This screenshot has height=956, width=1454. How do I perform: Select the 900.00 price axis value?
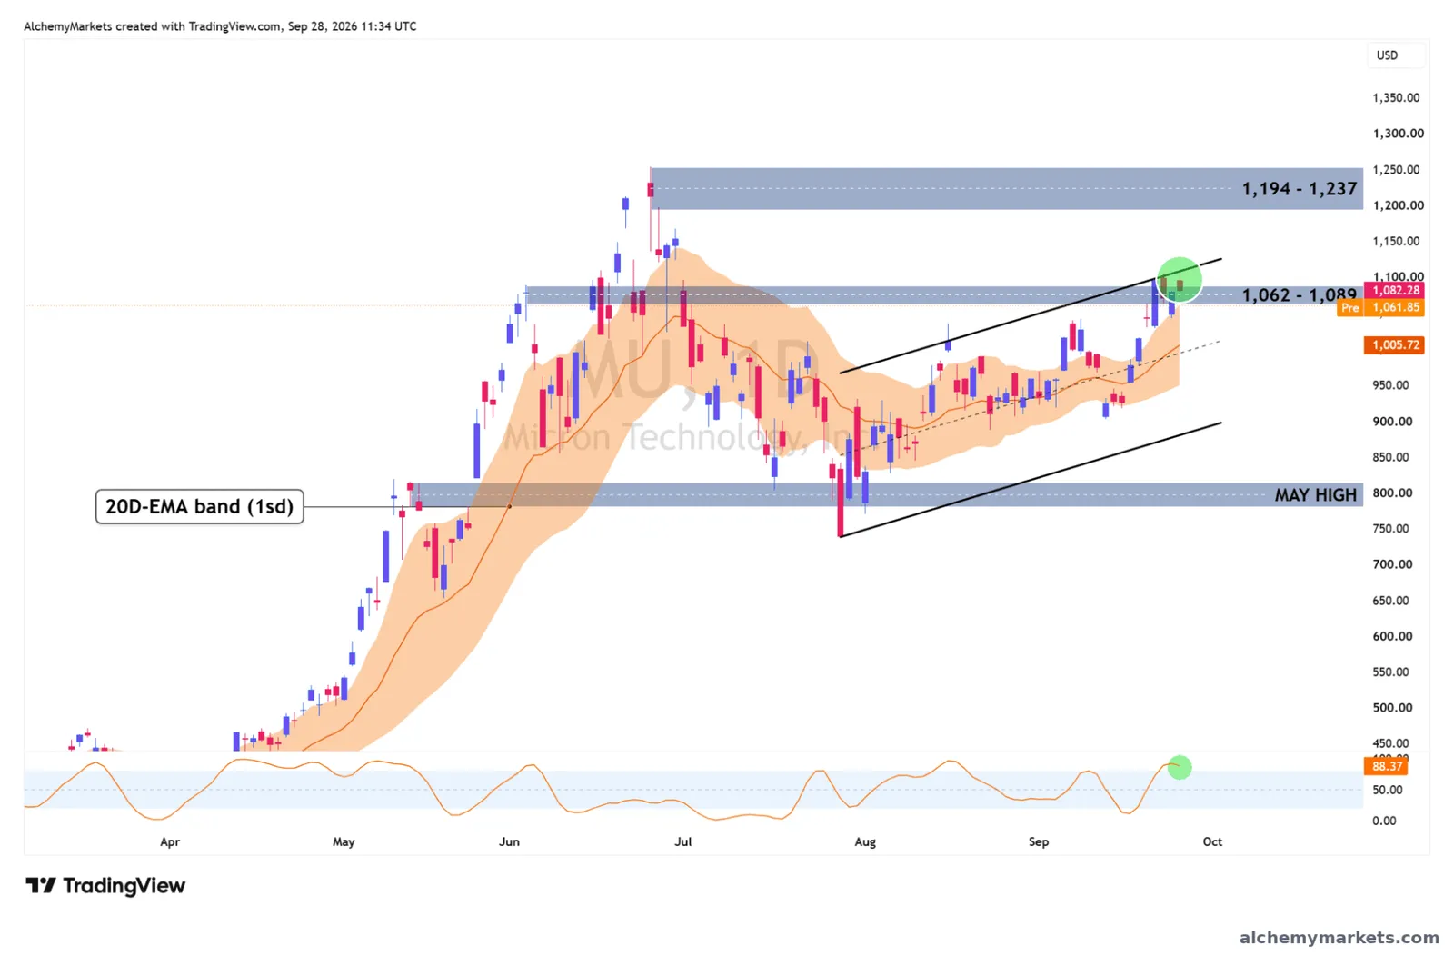tap(1393, 422)
